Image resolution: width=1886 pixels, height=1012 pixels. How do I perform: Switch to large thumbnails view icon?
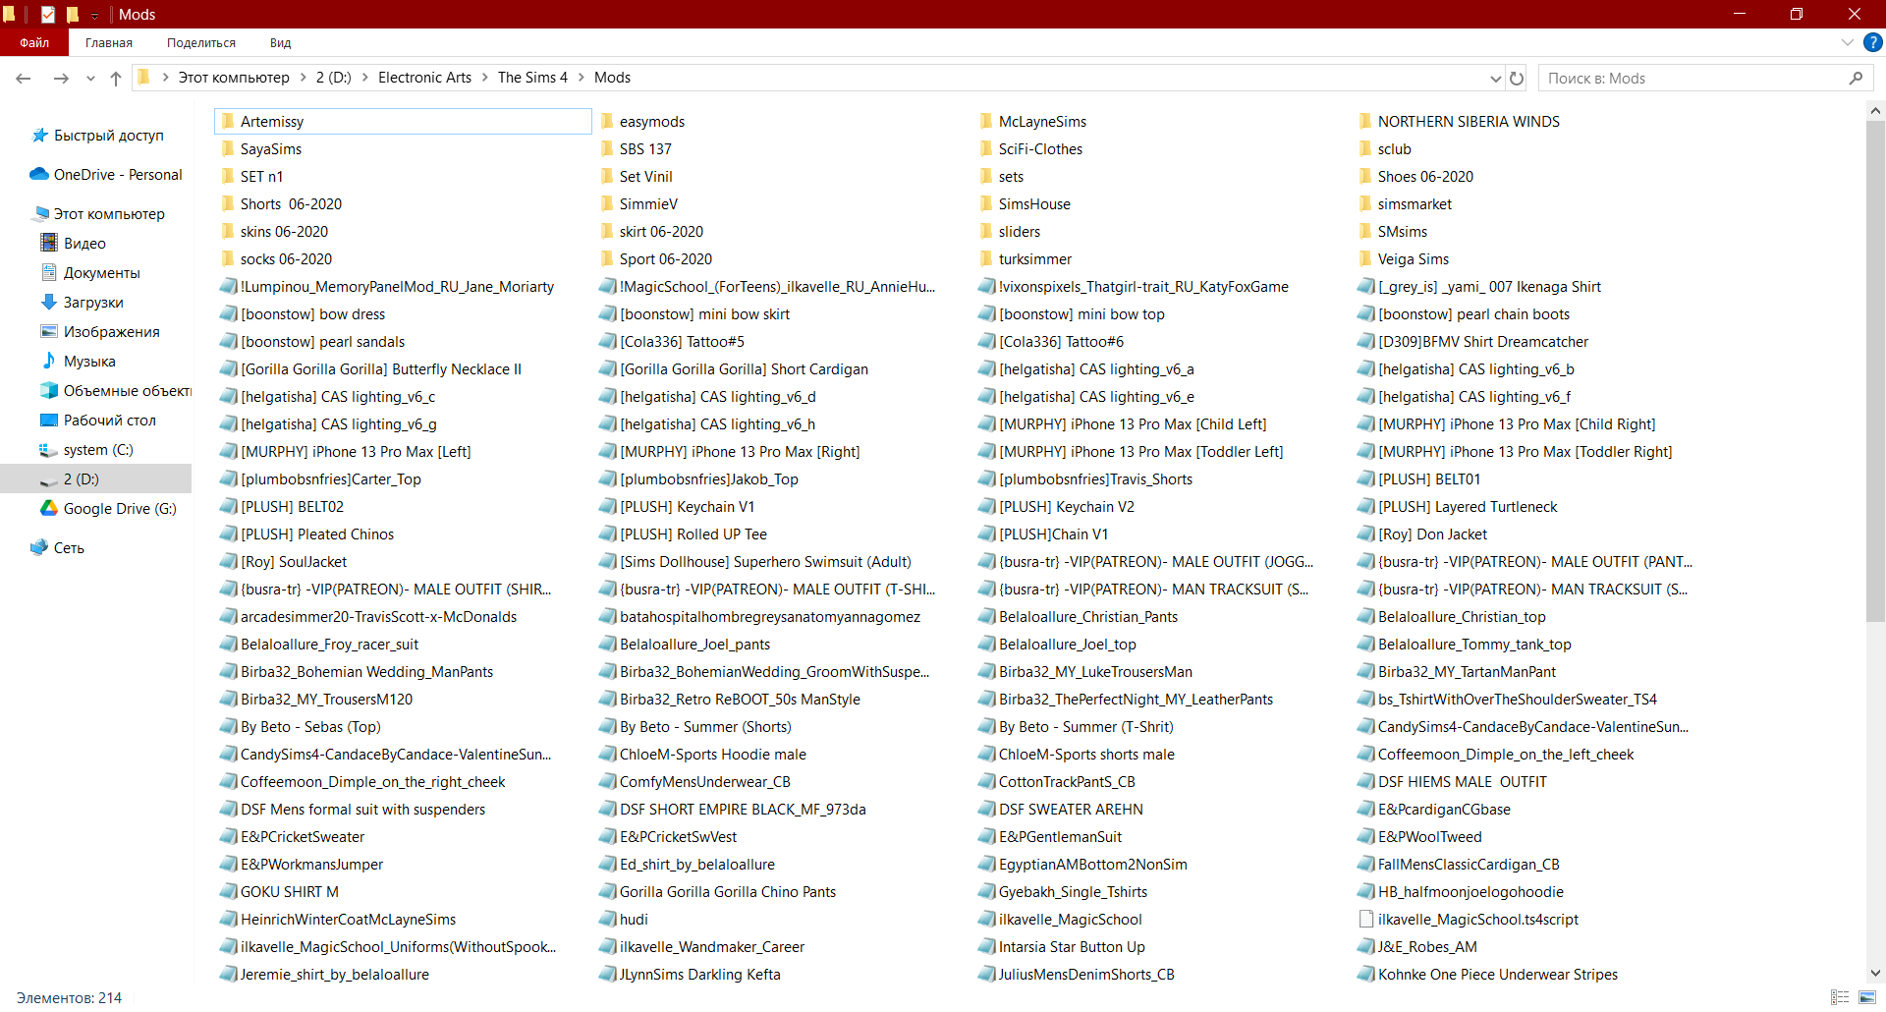pyautogui.click(x=1867, y=997)
